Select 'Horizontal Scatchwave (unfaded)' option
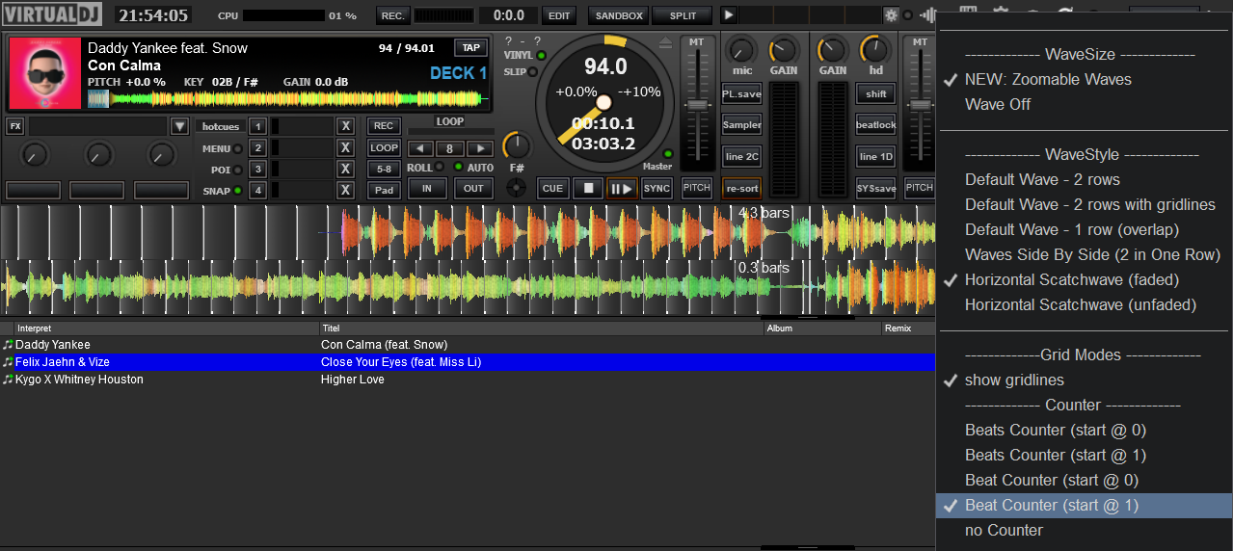Image resolution: width=1233 pixels, height=551 pixels. pyautogui.click(x=1081, y=304)
